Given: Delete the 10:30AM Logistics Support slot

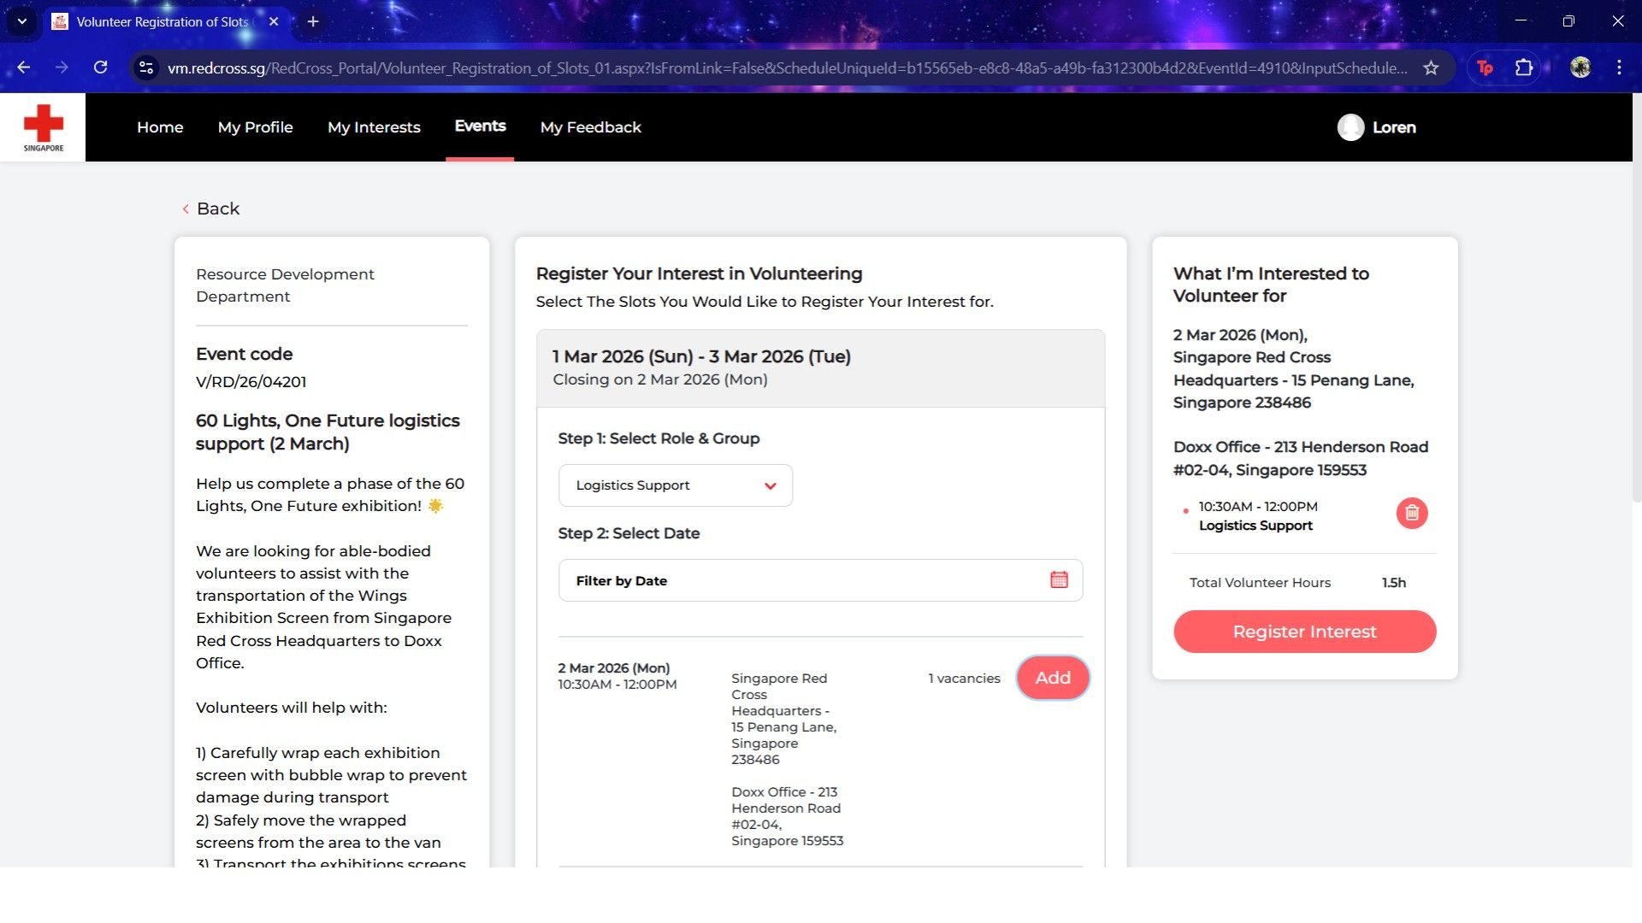Looking at the screenshot, I should click(1412, 513).
